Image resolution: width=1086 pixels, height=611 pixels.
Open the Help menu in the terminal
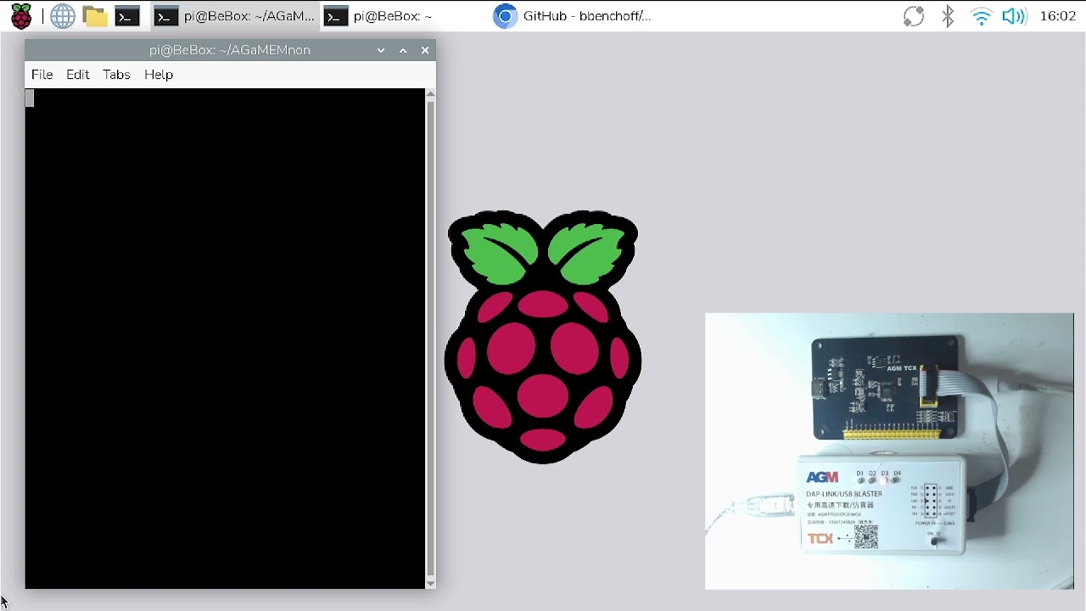(x=159, y=75)
